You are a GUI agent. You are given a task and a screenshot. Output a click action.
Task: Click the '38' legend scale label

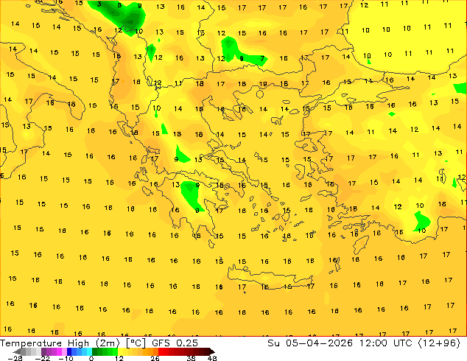click(x=192, y=358)
